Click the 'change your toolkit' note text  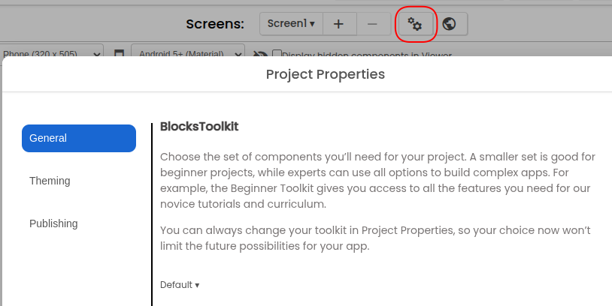(x=374, y=237)
